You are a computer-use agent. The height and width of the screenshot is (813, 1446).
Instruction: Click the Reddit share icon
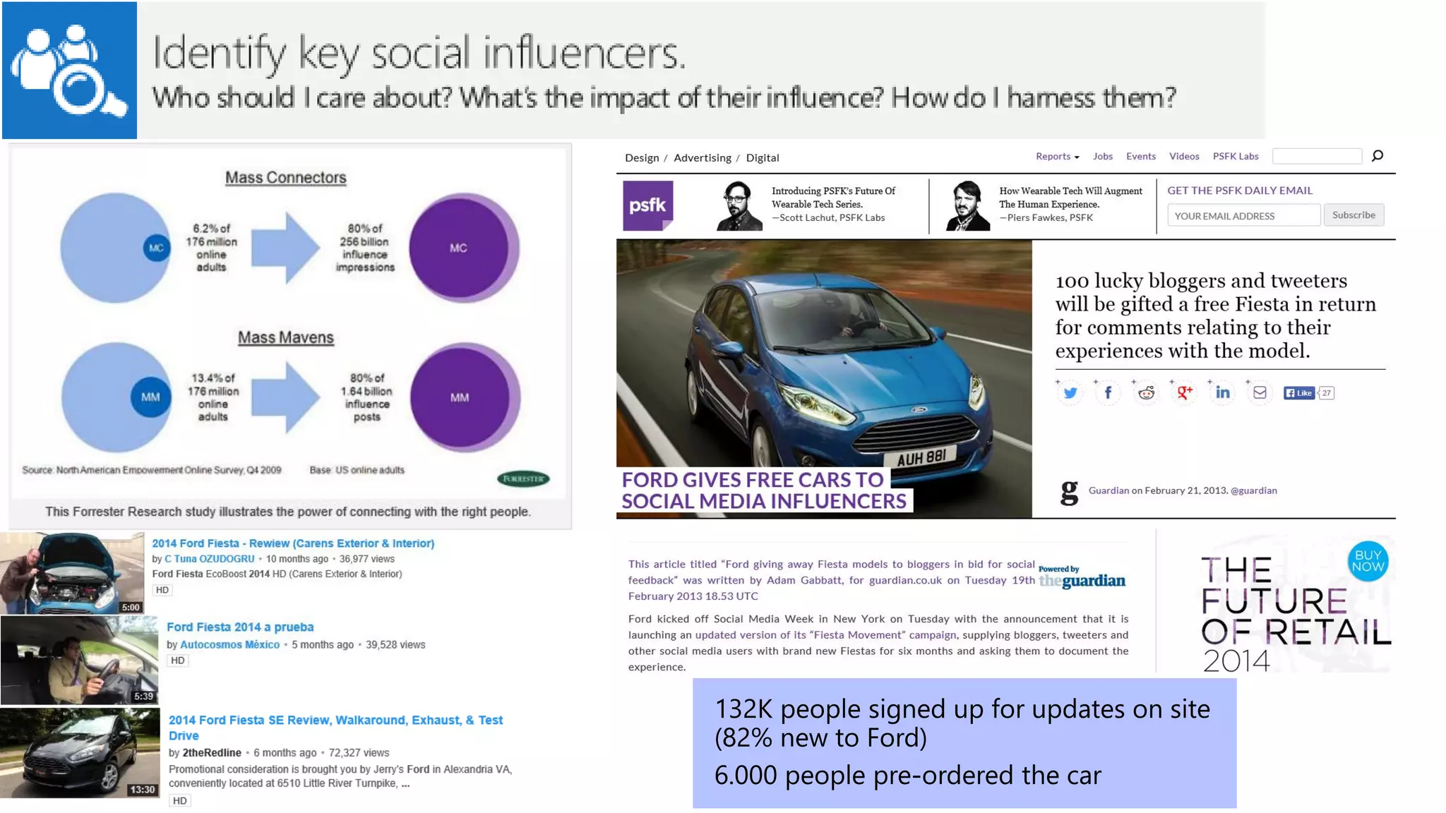click(x=1146, y=393)
